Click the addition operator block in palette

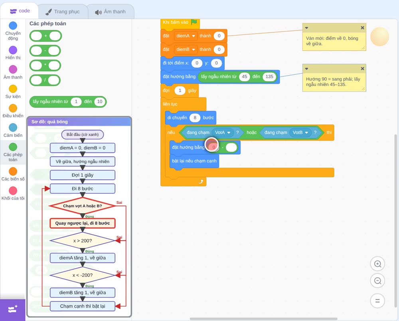[45, 36]
